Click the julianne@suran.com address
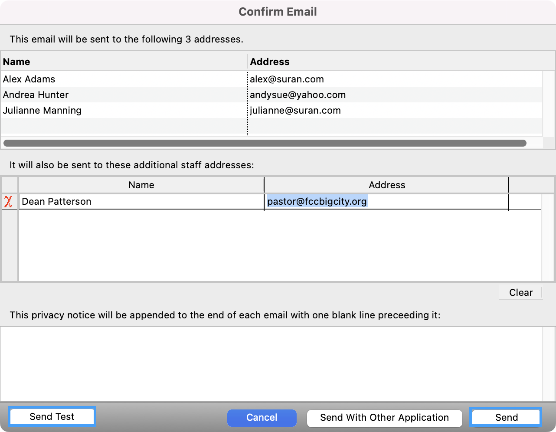Screen dimensions: 556x432 [295, 111]
